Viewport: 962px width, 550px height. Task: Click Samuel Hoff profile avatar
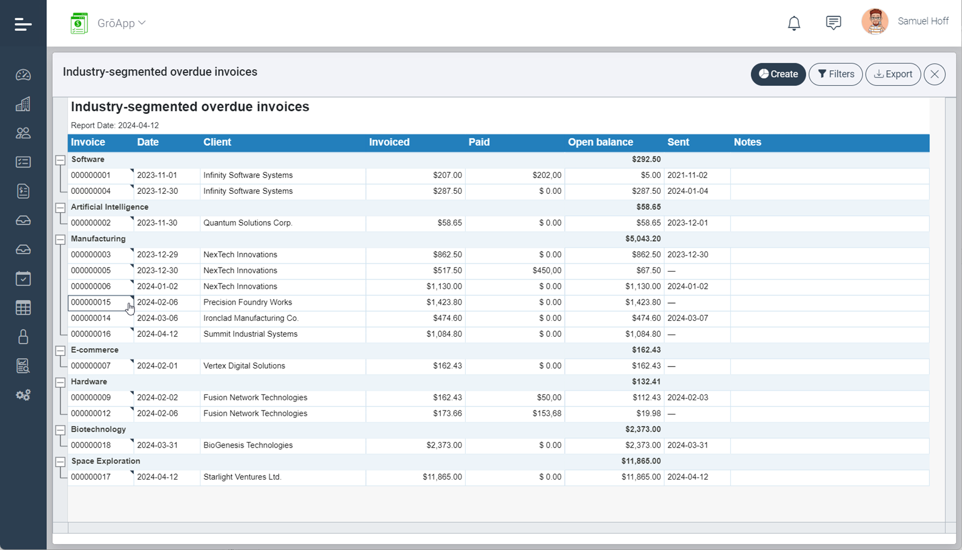(874, 21)
